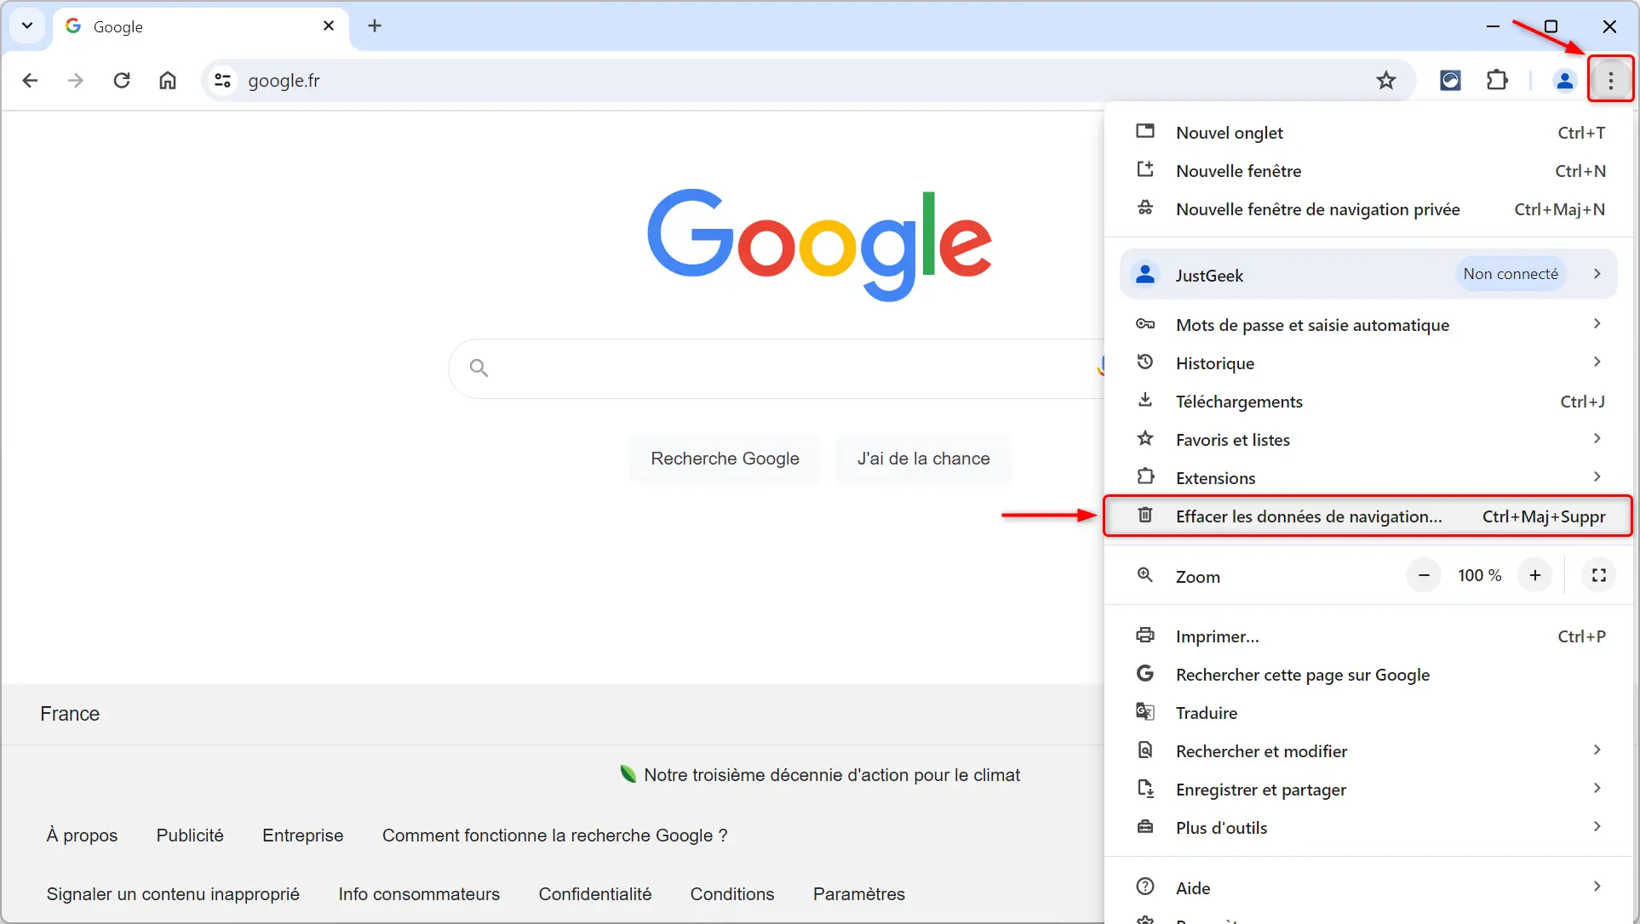Click the Non connecté badge
The image size is (1640, 924).
pos(1511,274)
